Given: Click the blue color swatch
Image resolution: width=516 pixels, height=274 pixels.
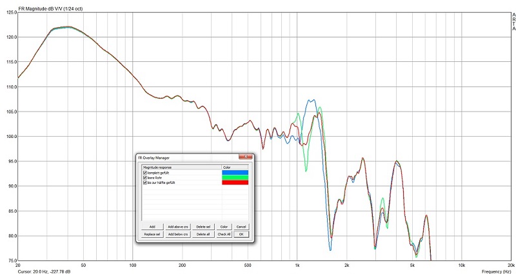Looking at the screenshot, I should pyautogui.click(x=233, y=172).
